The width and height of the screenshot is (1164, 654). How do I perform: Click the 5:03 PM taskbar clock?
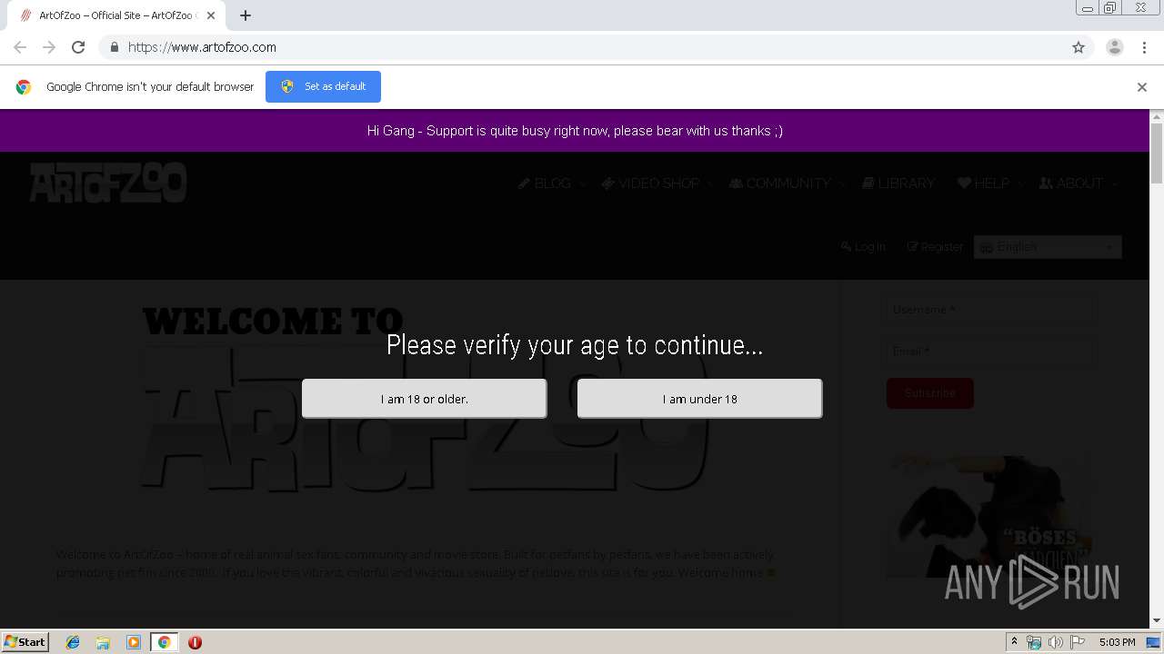[1117, 642]
